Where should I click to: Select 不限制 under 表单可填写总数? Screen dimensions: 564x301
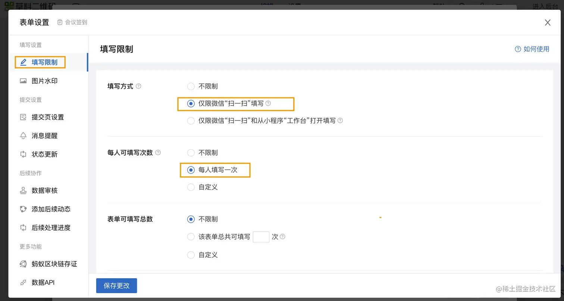coord(191,219)
